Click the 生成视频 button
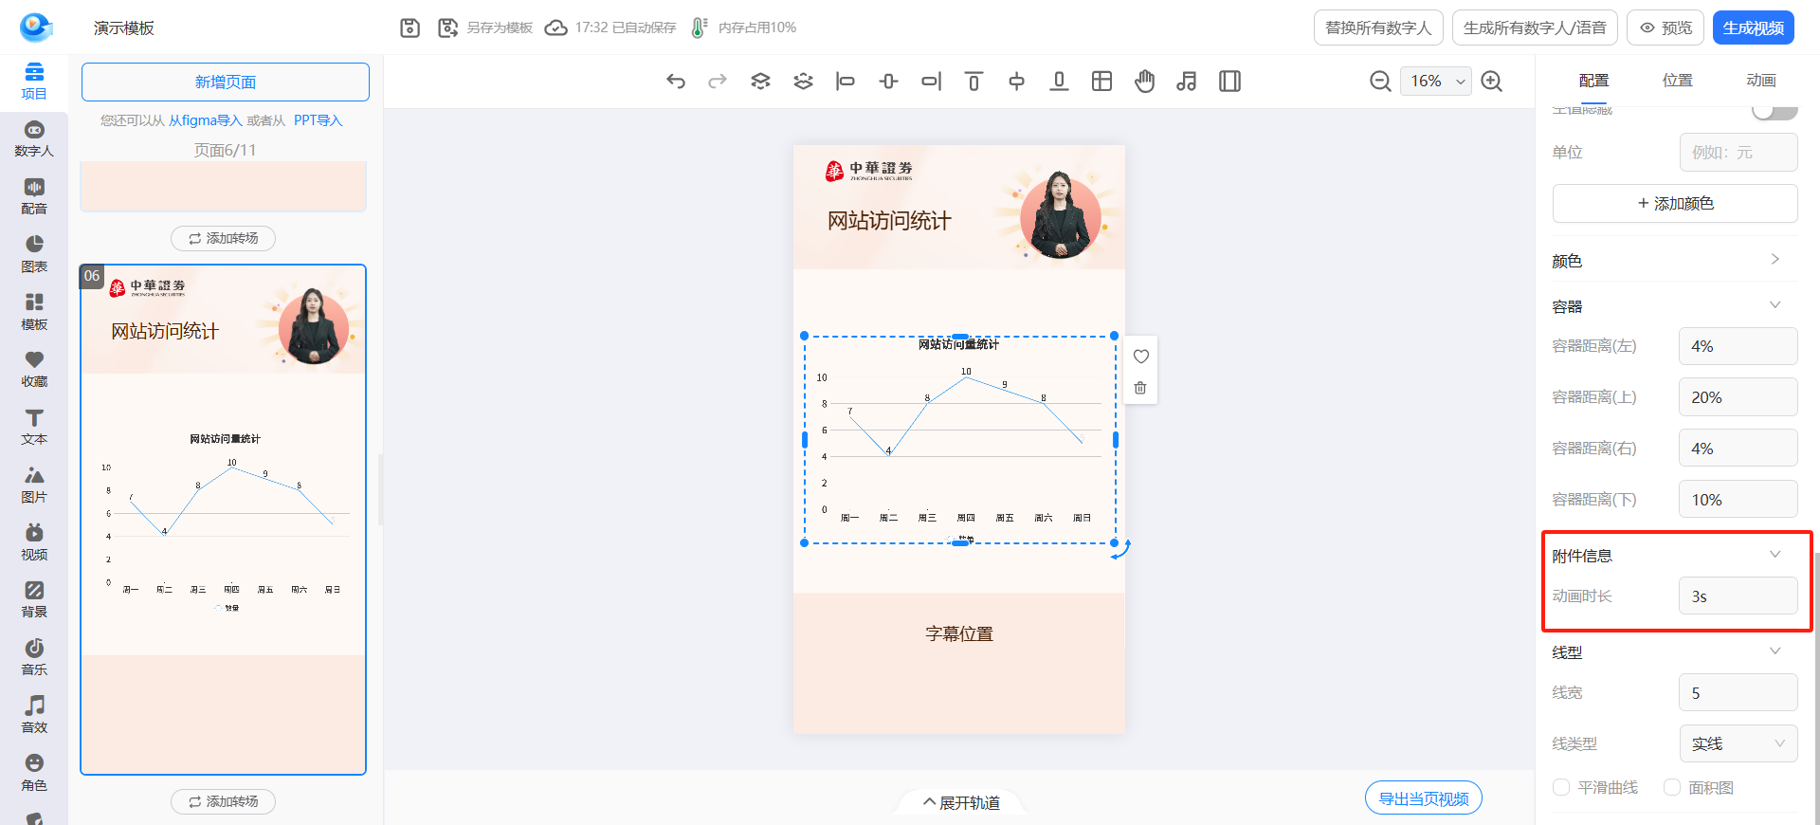Viewport: 1820px width, 825px height. click(1753, 28)
